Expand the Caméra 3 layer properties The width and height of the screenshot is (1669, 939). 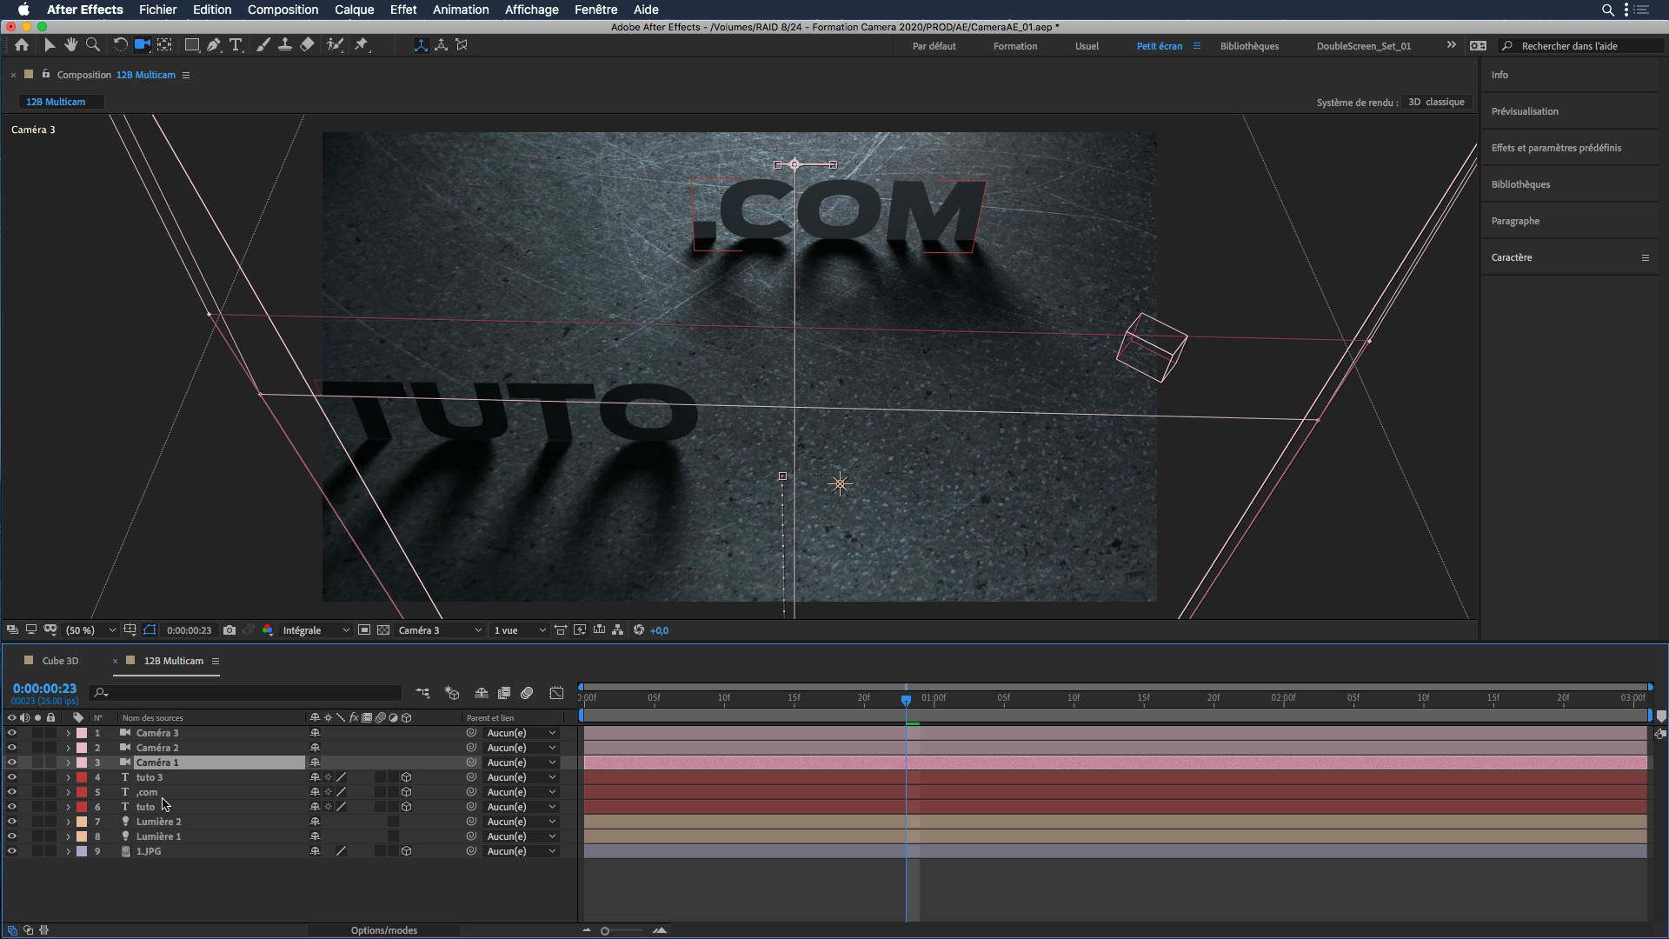pos(68,733)
